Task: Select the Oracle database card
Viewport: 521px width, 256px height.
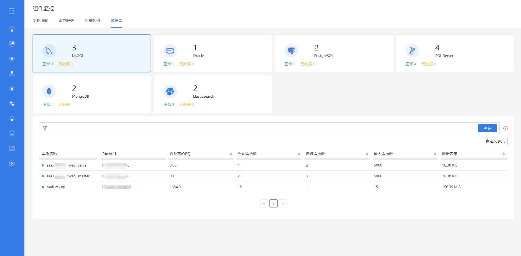Action: [x=213, y=53]
